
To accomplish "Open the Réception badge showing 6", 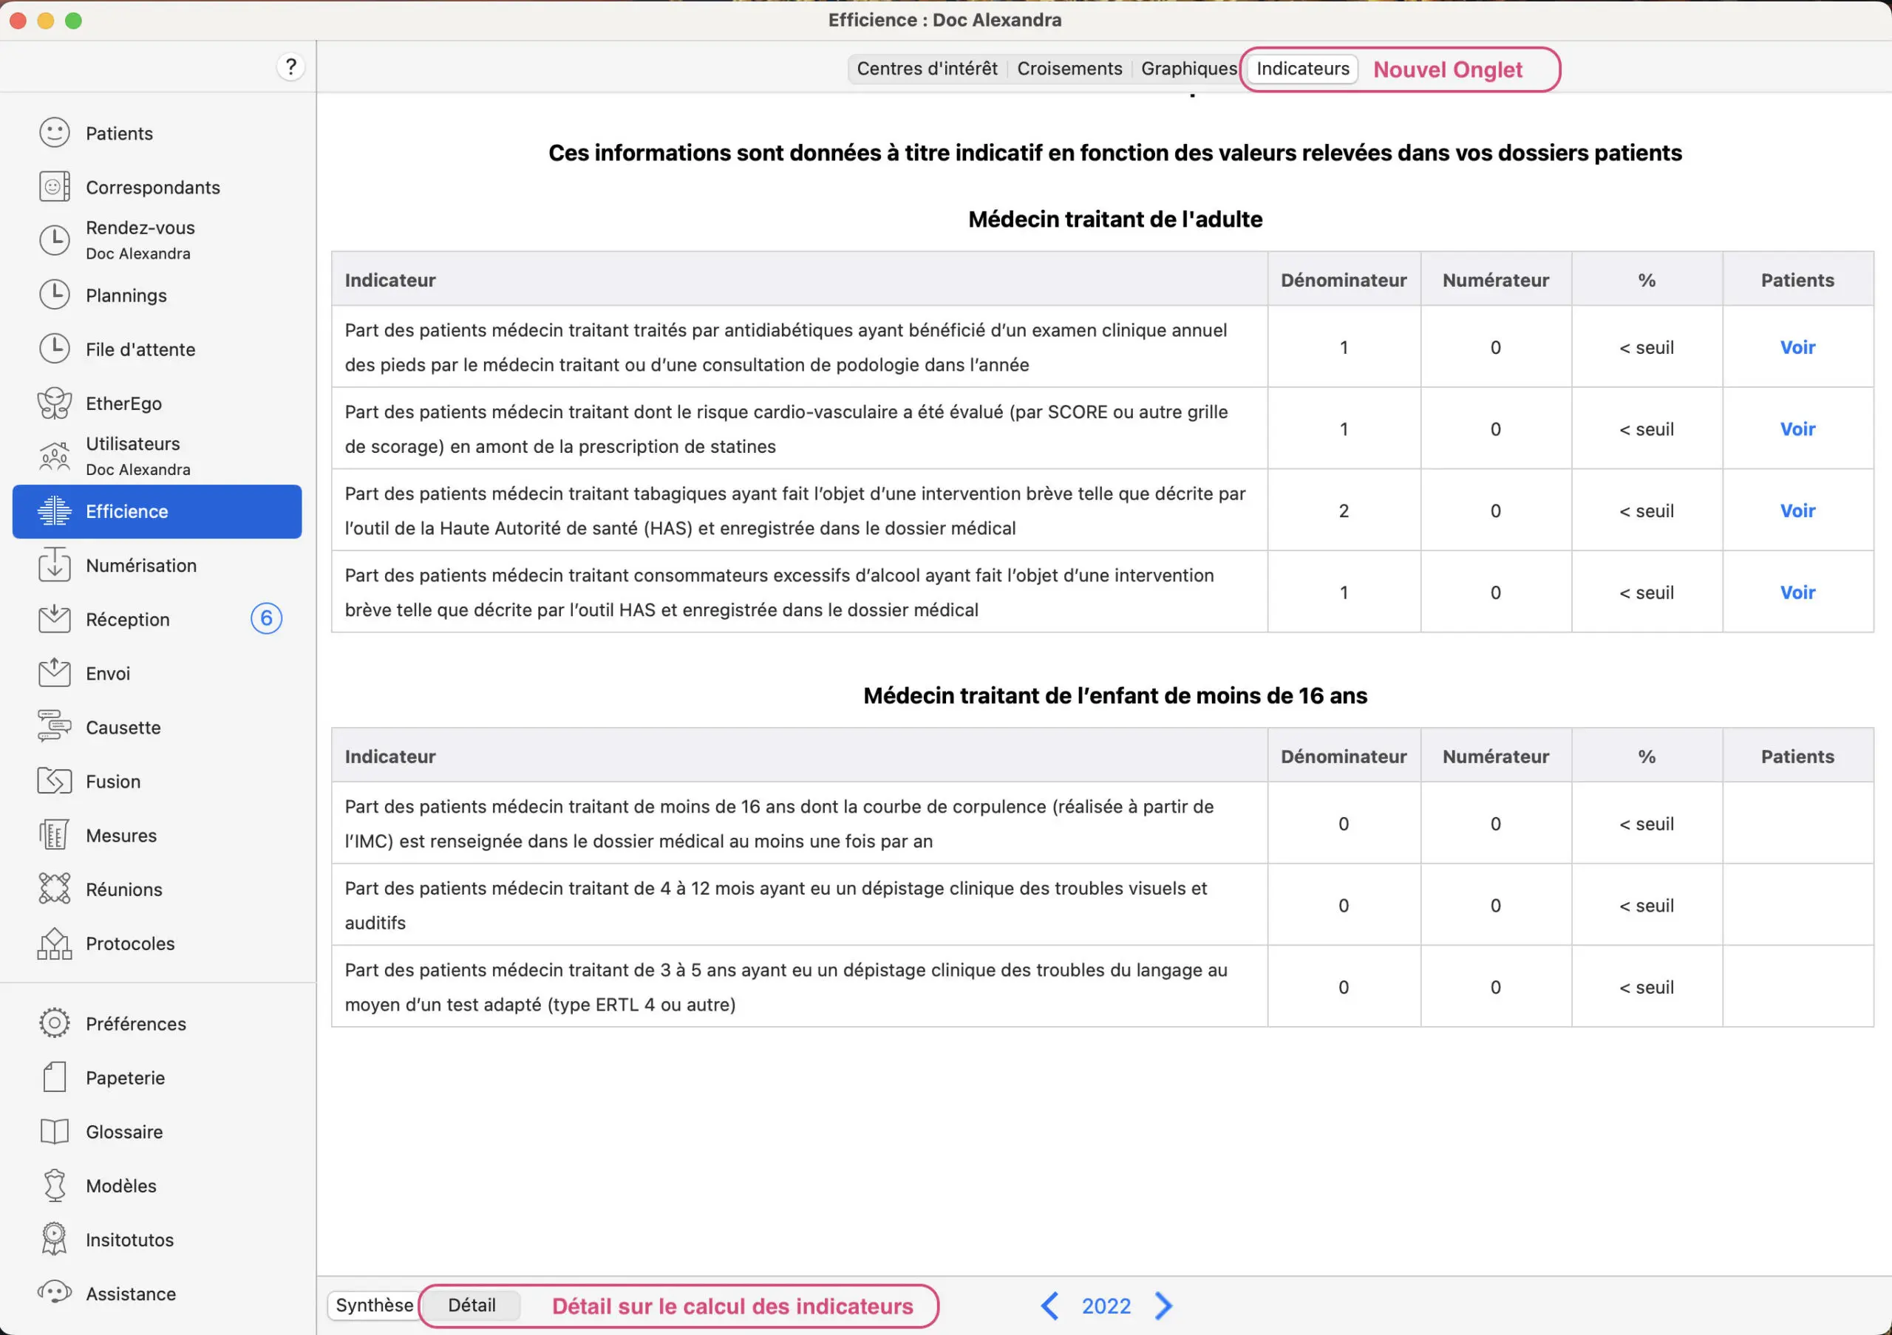I will point(266,618).
